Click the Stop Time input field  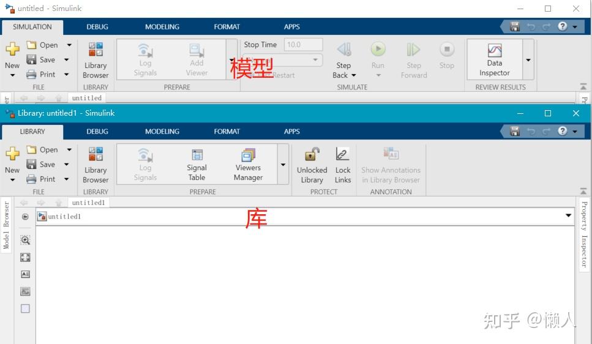[303, 45]
